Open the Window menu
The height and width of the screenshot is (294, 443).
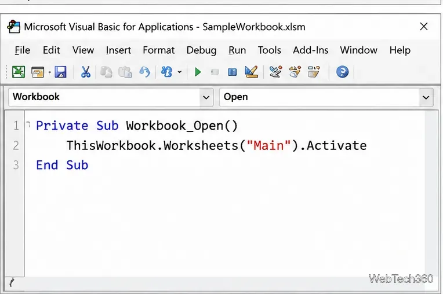358,50
